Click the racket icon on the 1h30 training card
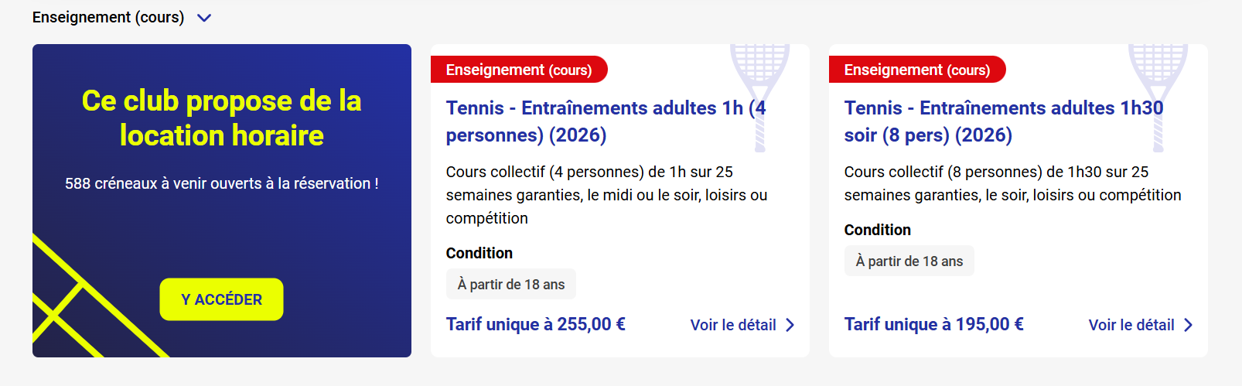 point(1158,85)
